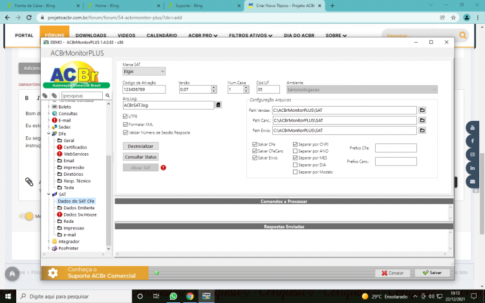The height and width of the screenshot is (303, 485).
Task: Click the Cancelar button
Action: click(393, 273)
